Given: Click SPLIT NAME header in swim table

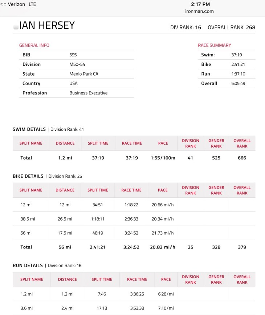Looking at the screenshot, I should 31,143.
